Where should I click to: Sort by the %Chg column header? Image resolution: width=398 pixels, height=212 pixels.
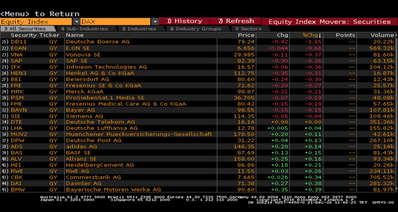tap(312, 35)
